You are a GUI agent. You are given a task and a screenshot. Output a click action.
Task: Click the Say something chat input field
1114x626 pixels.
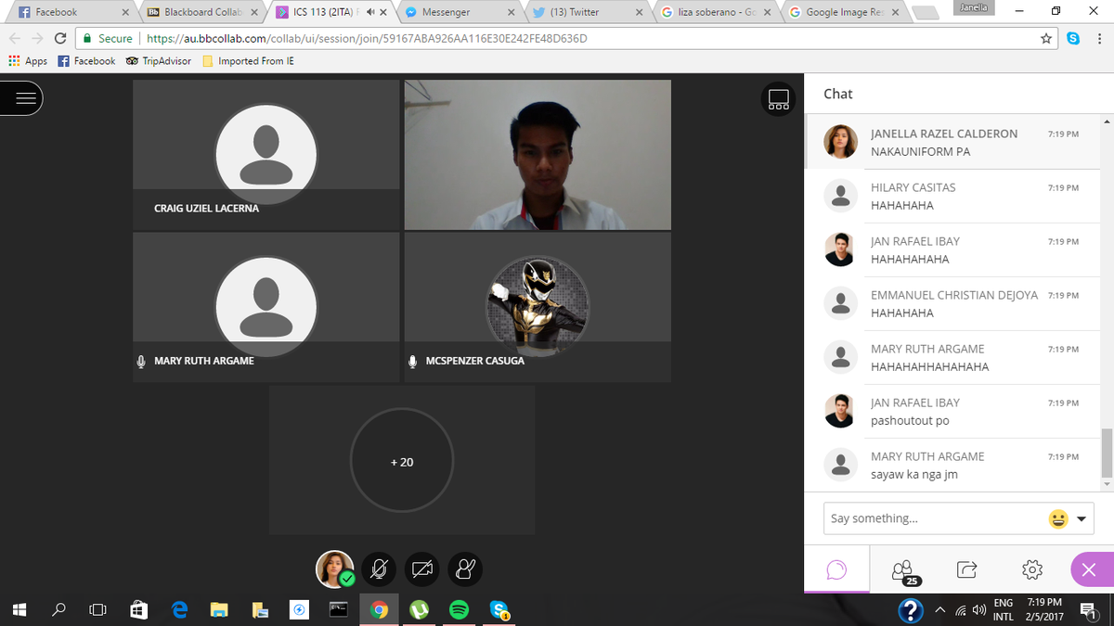[x=933, y=518]
